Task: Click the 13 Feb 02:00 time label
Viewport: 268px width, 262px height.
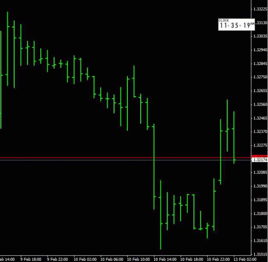Action: (x=245, y=259)
